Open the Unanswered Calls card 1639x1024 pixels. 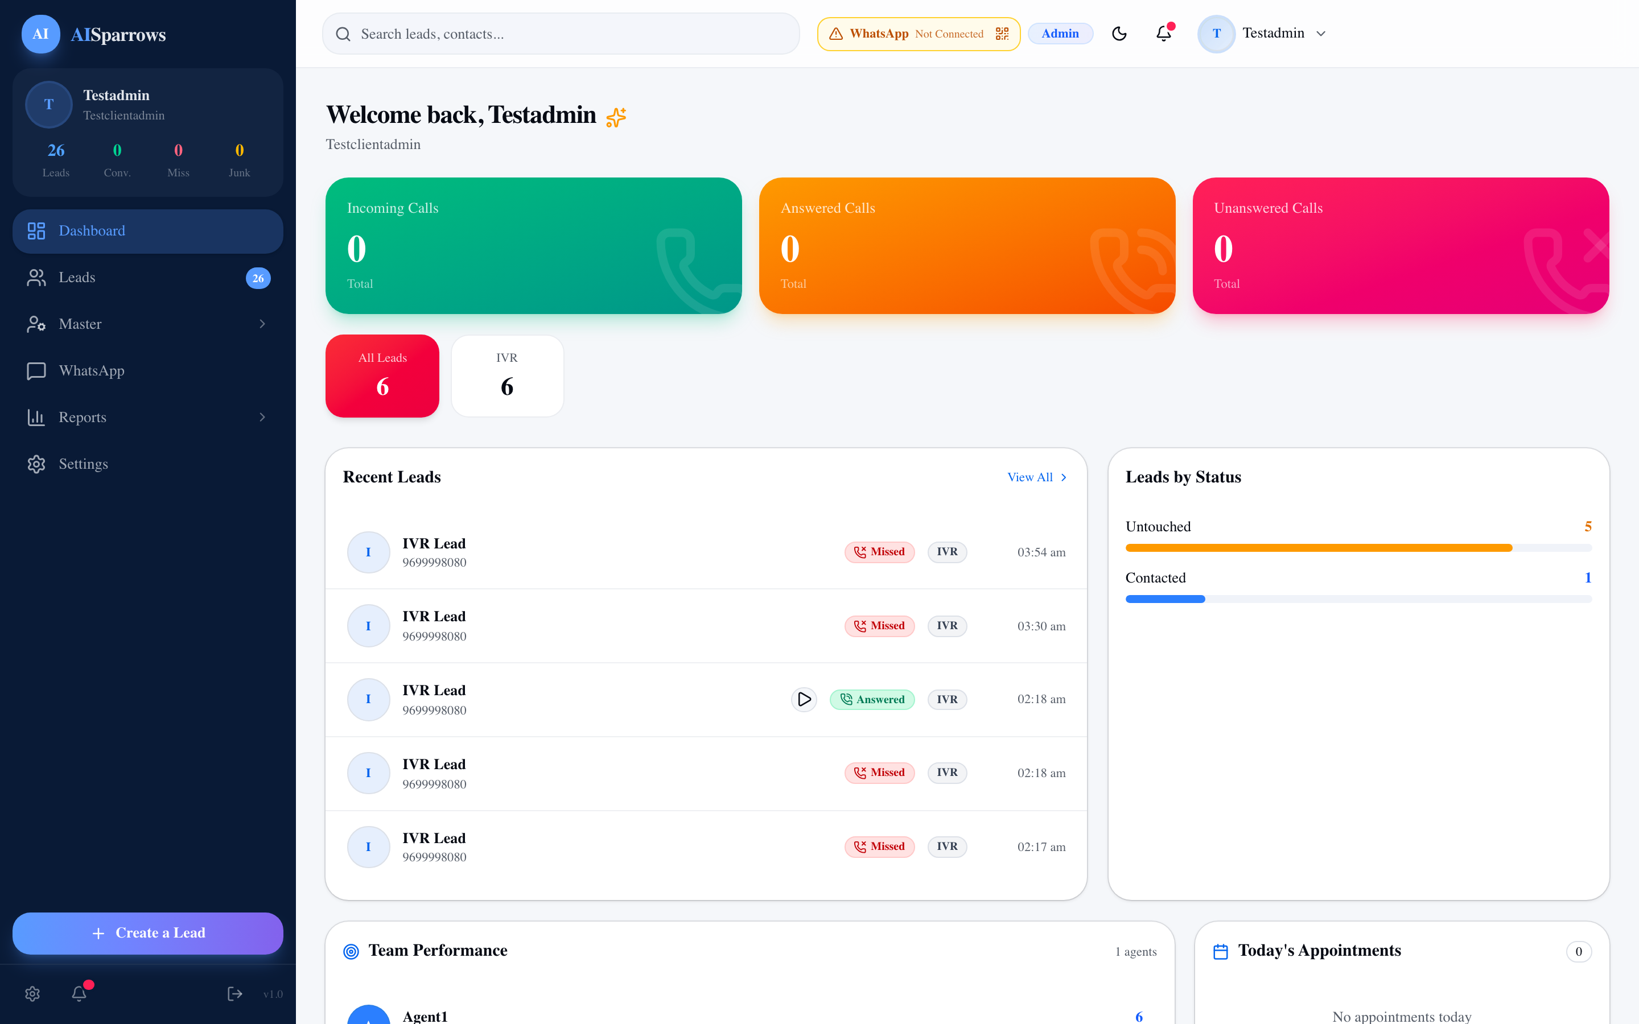tap(1401, 246)
